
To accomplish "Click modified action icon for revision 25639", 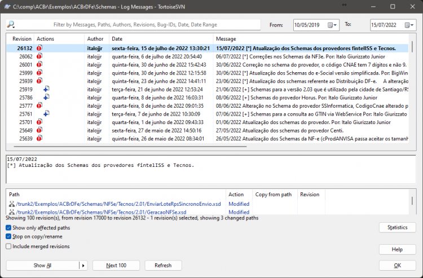I will pos(39,139).
